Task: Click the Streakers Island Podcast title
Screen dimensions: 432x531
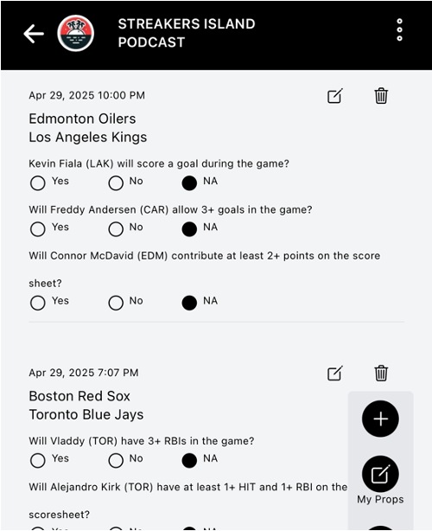Action: pos(187,33)
